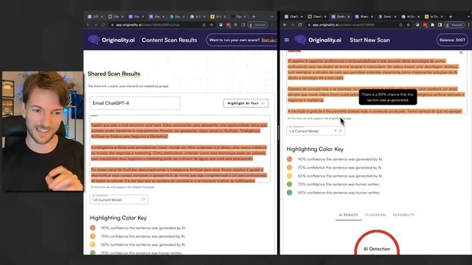This screenshot has width=472, height=265.
Task: Click the back arrow in right browser window
Action: click(x=285, y=25)
